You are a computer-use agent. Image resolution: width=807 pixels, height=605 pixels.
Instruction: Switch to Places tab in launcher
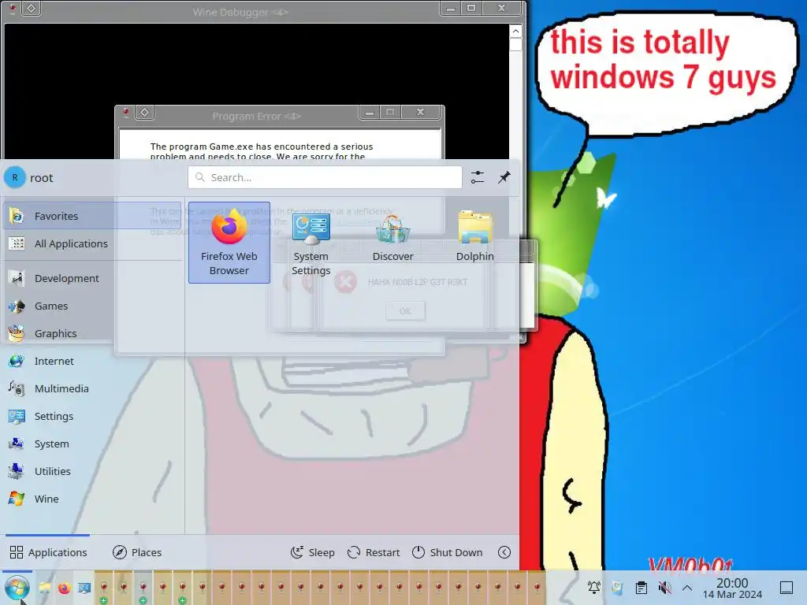point(137,552)
